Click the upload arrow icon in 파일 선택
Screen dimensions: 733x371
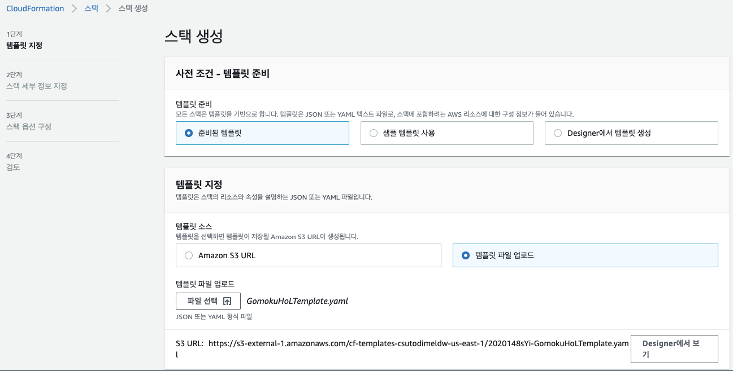[227, 301]
